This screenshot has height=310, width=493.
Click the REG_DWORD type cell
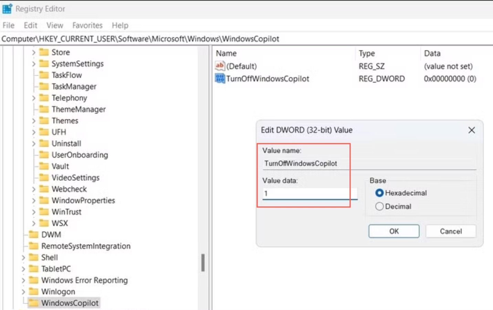381,79
